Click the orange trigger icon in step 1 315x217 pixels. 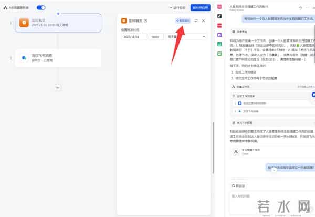(24, 23)
